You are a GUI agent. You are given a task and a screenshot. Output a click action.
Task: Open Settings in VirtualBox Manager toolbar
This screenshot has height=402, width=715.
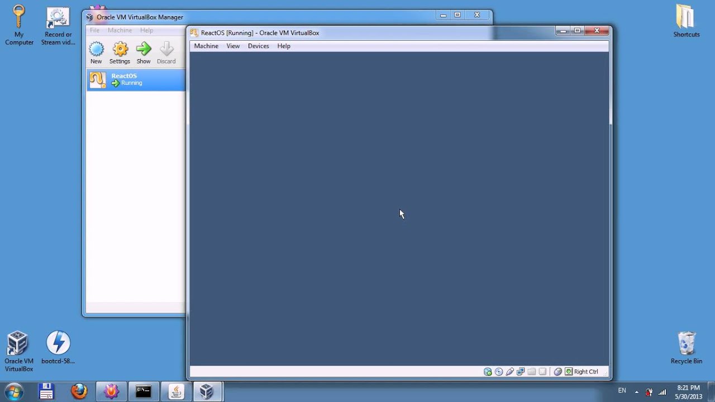pos(120,53)
